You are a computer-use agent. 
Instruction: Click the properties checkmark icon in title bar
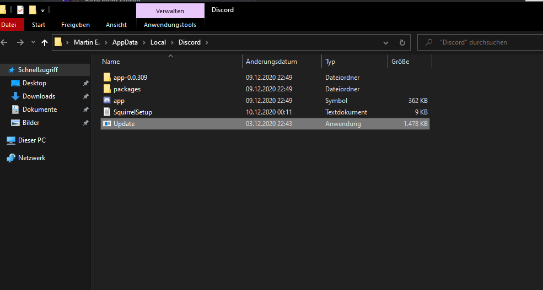pyautogui.click(x=20, y=10)
